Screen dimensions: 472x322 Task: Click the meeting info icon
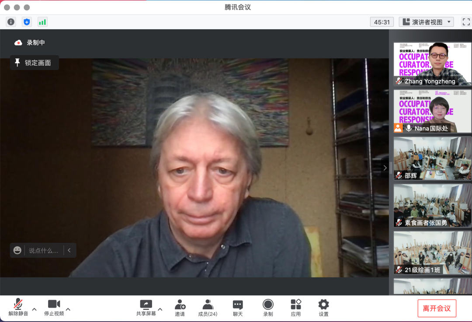[x=11, y=22]
